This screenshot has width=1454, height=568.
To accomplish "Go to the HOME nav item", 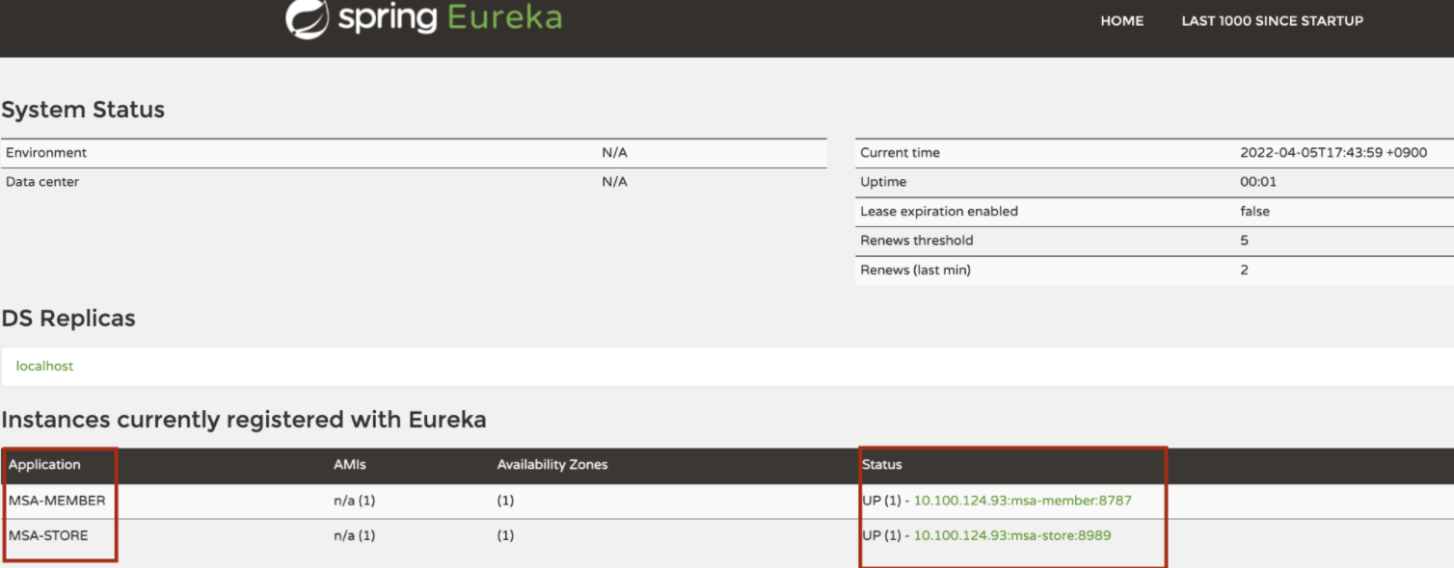I will tap(1122, 20).
